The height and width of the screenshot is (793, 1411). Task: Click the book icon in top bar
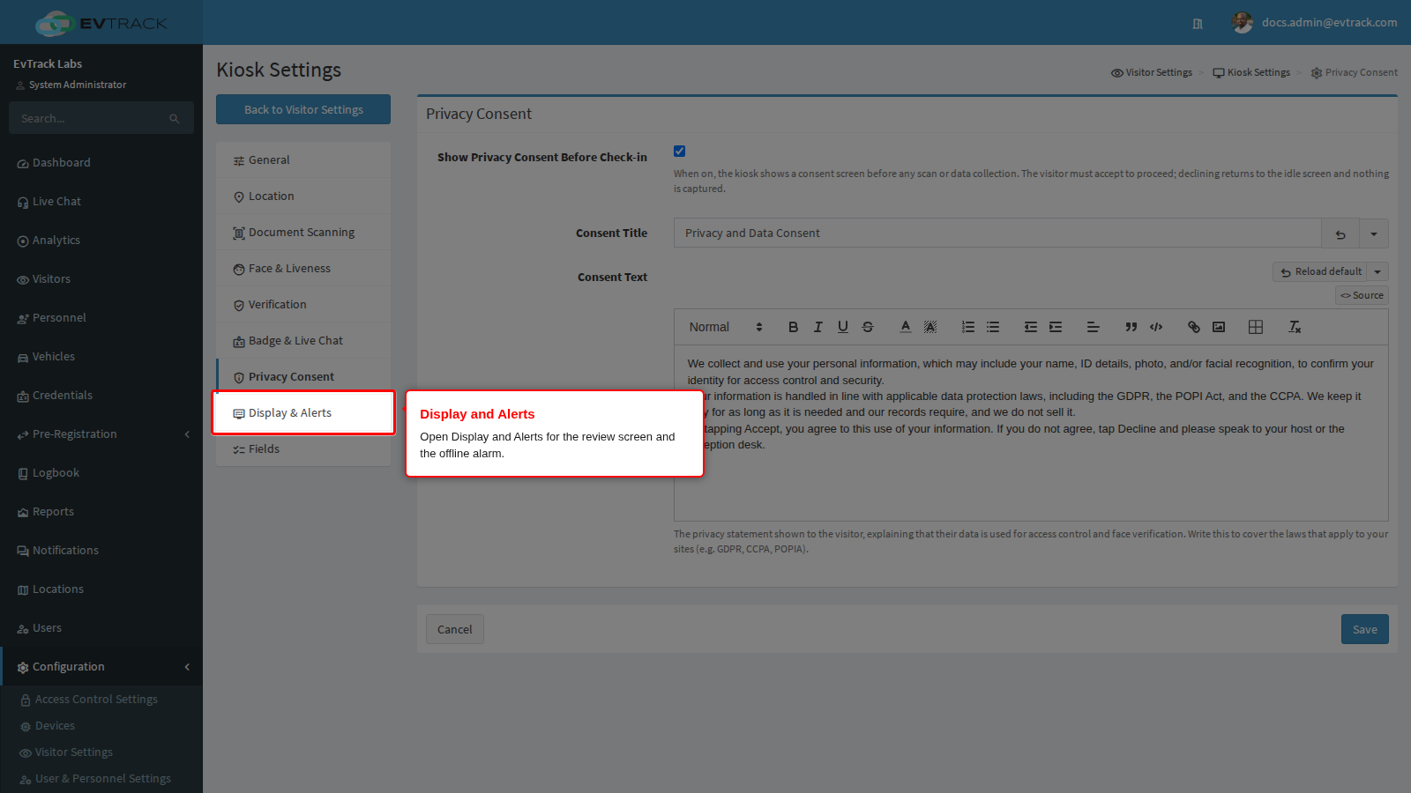pyautogui.click(x=1198, y=24)
